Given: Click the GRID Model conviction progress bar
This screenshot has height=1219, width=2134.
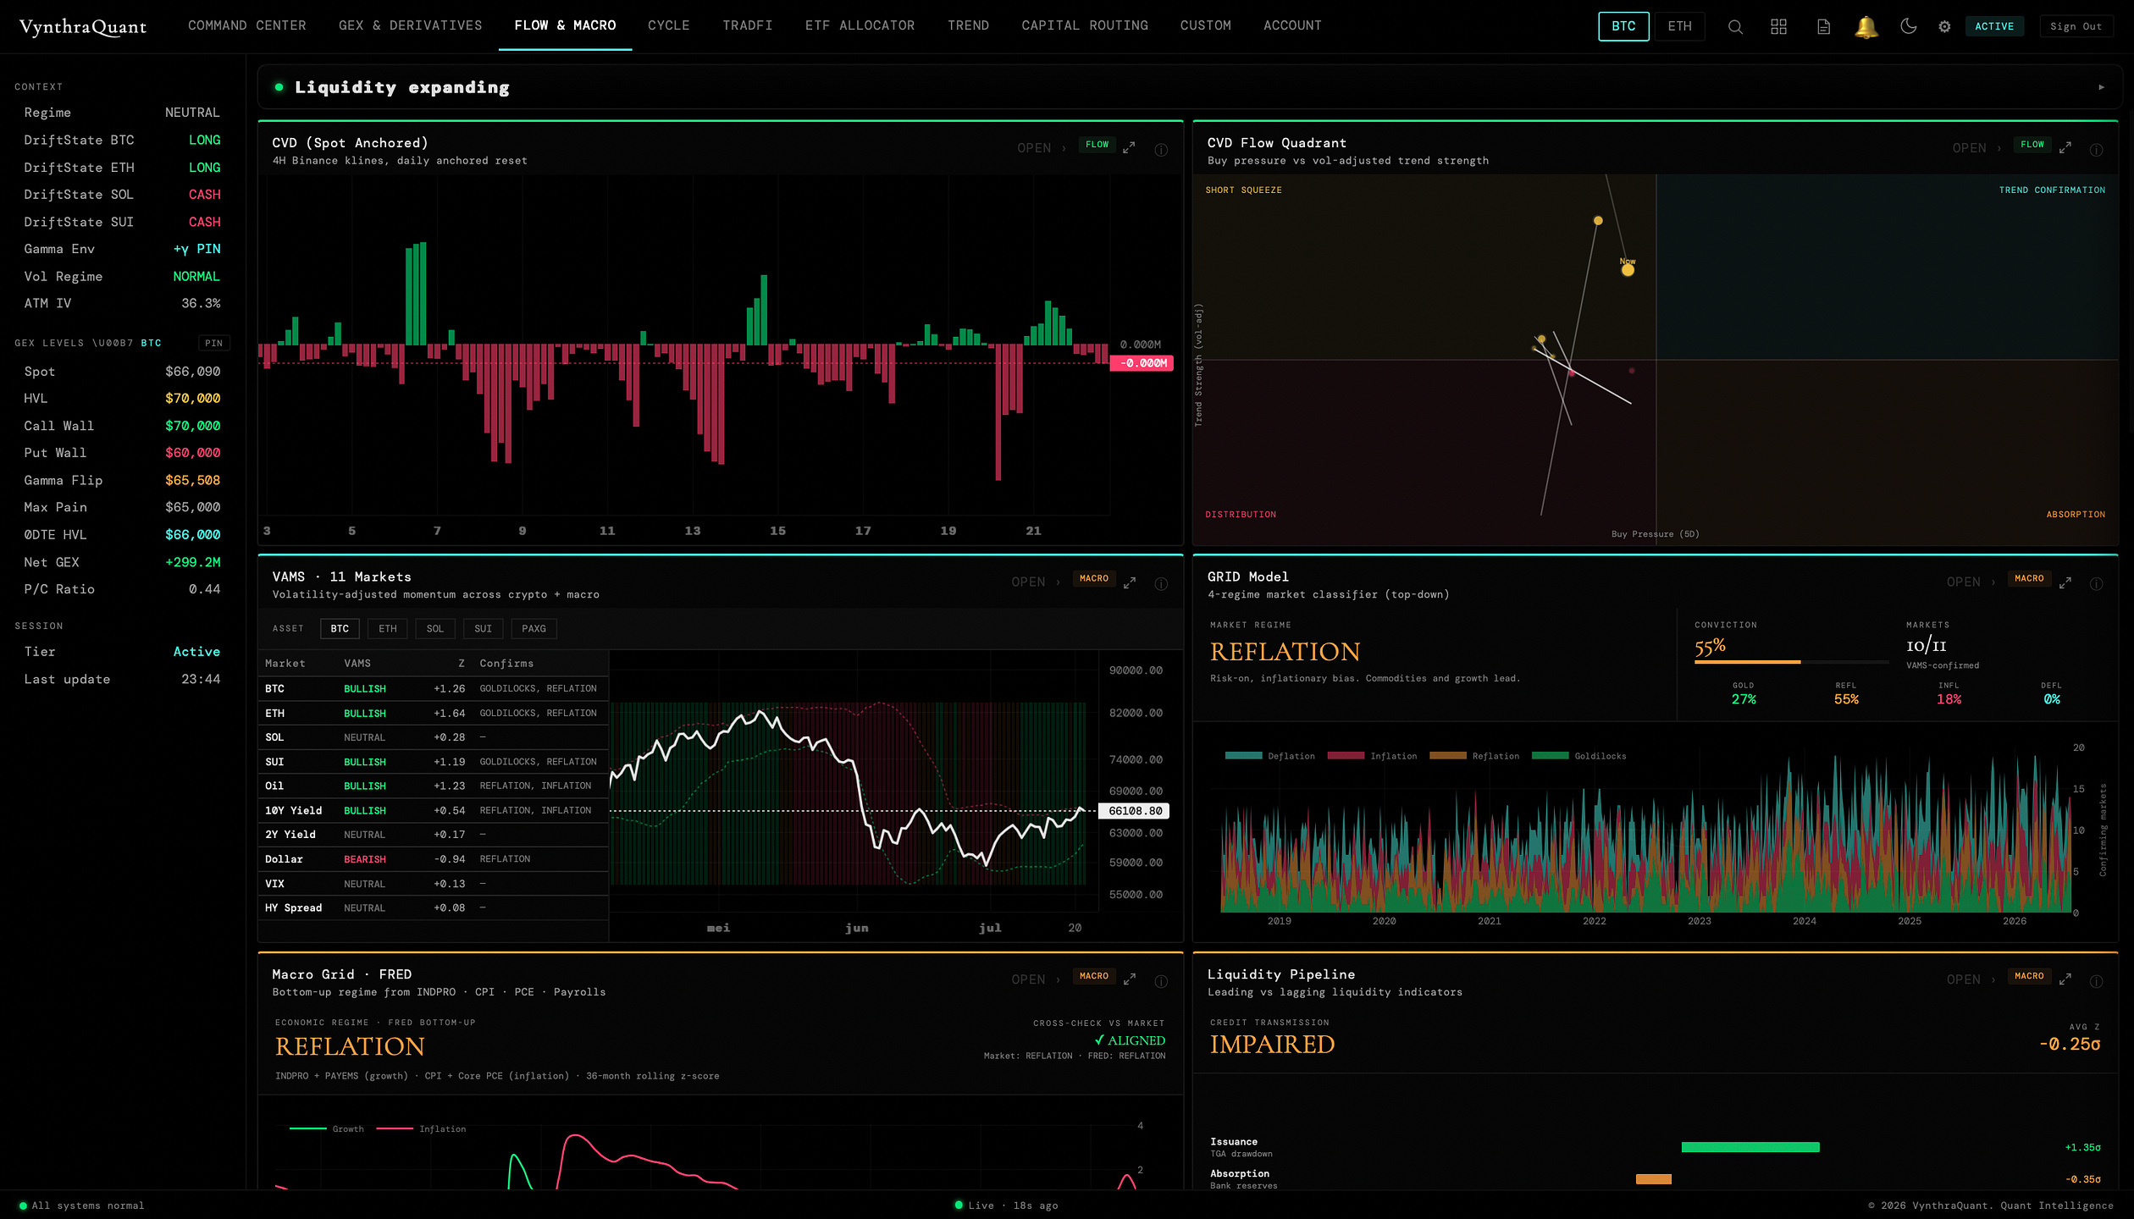Looking at the screenshot, I should [x=1791, y=662].
